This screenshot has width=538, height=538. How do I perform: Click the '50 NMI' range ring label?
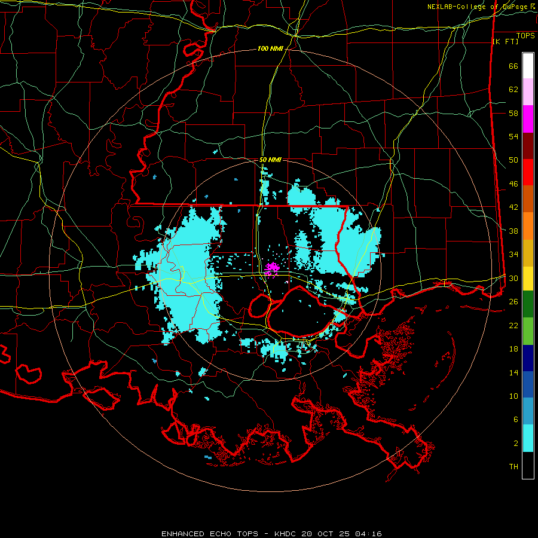pyautogui.click(x=270, y=160)
